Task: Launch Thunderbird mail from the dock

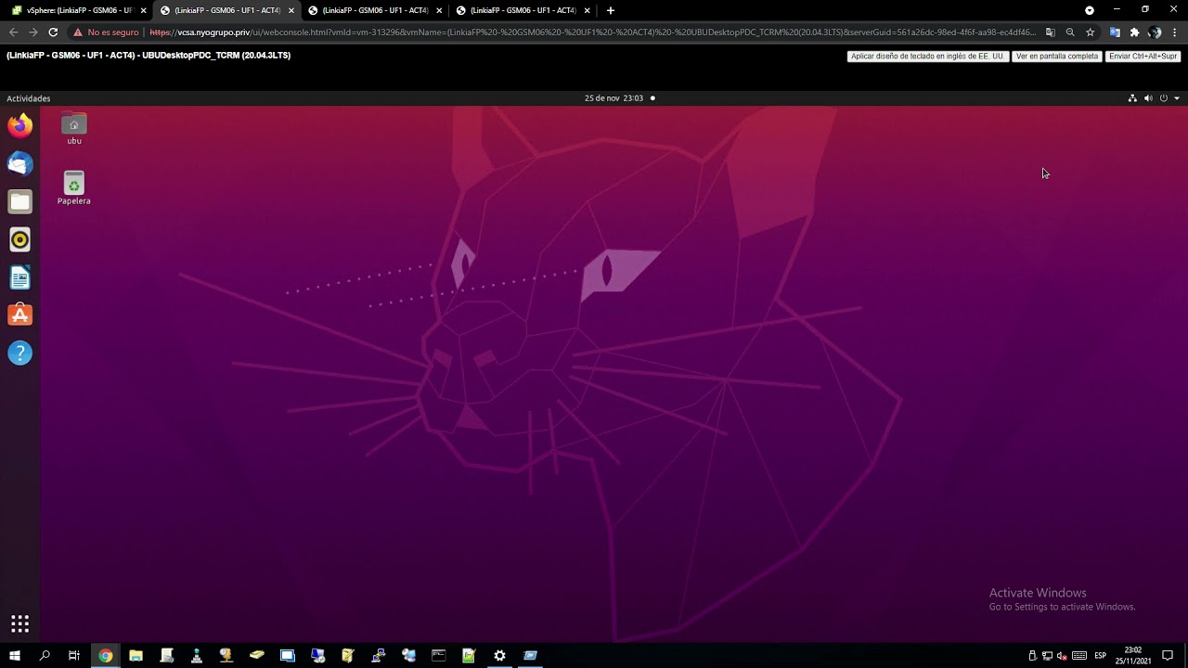Action: (19, 163)
